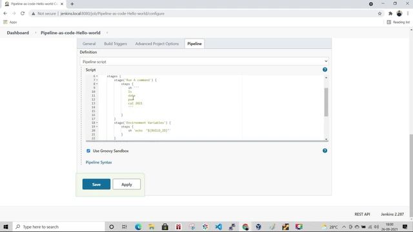Switch to Google Chrome in the taskbar
This screenshot has height=232, width=413.
(245, 227)
